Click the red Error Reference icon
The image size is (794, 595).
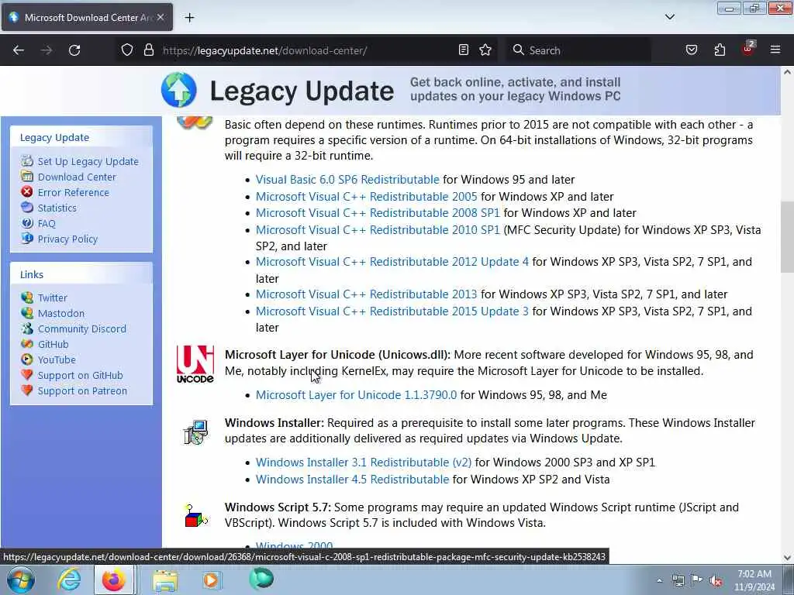point(27,192)
